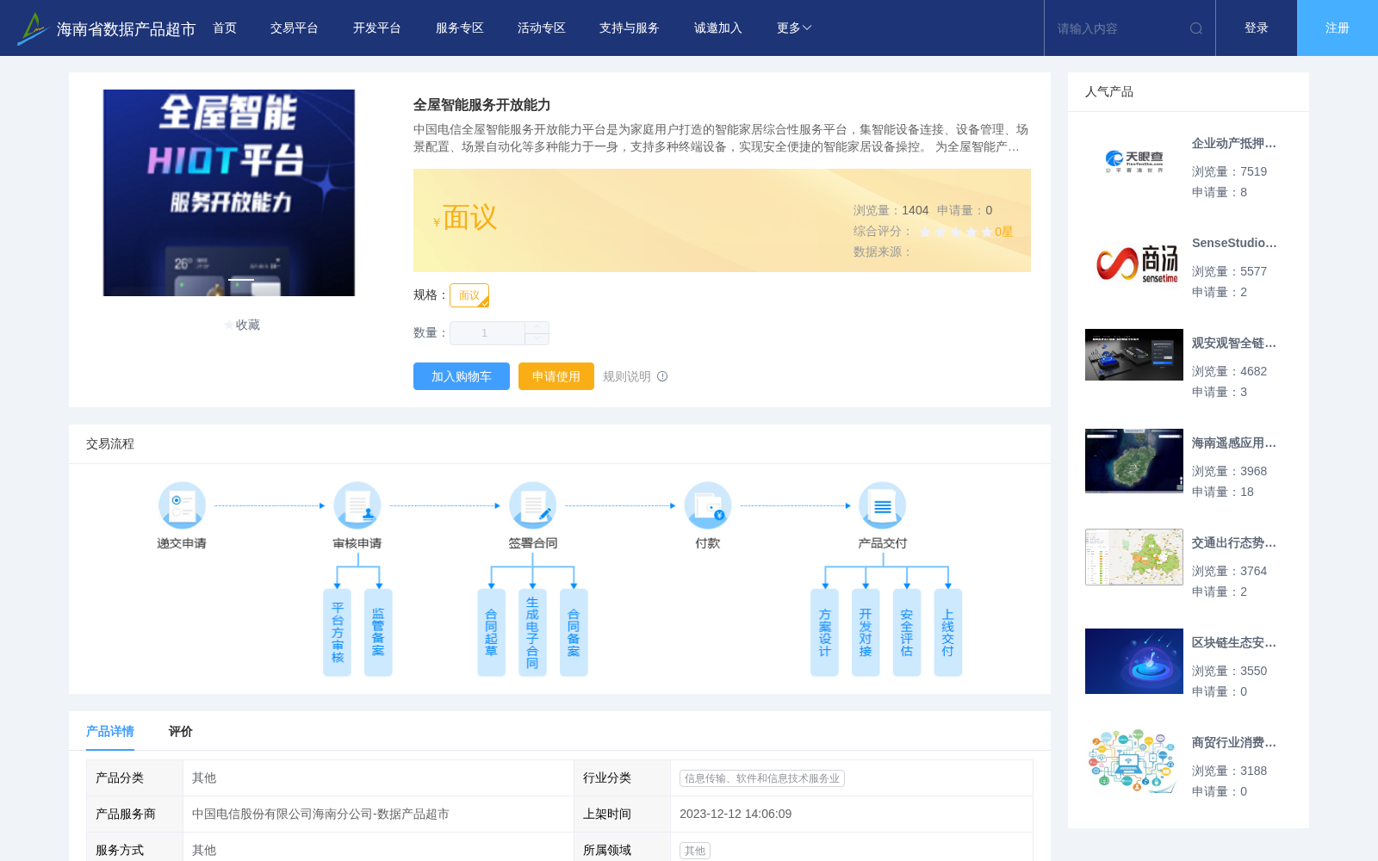Click the 递交申请 step icon
1378x861 pixels.
click(182, 505)
